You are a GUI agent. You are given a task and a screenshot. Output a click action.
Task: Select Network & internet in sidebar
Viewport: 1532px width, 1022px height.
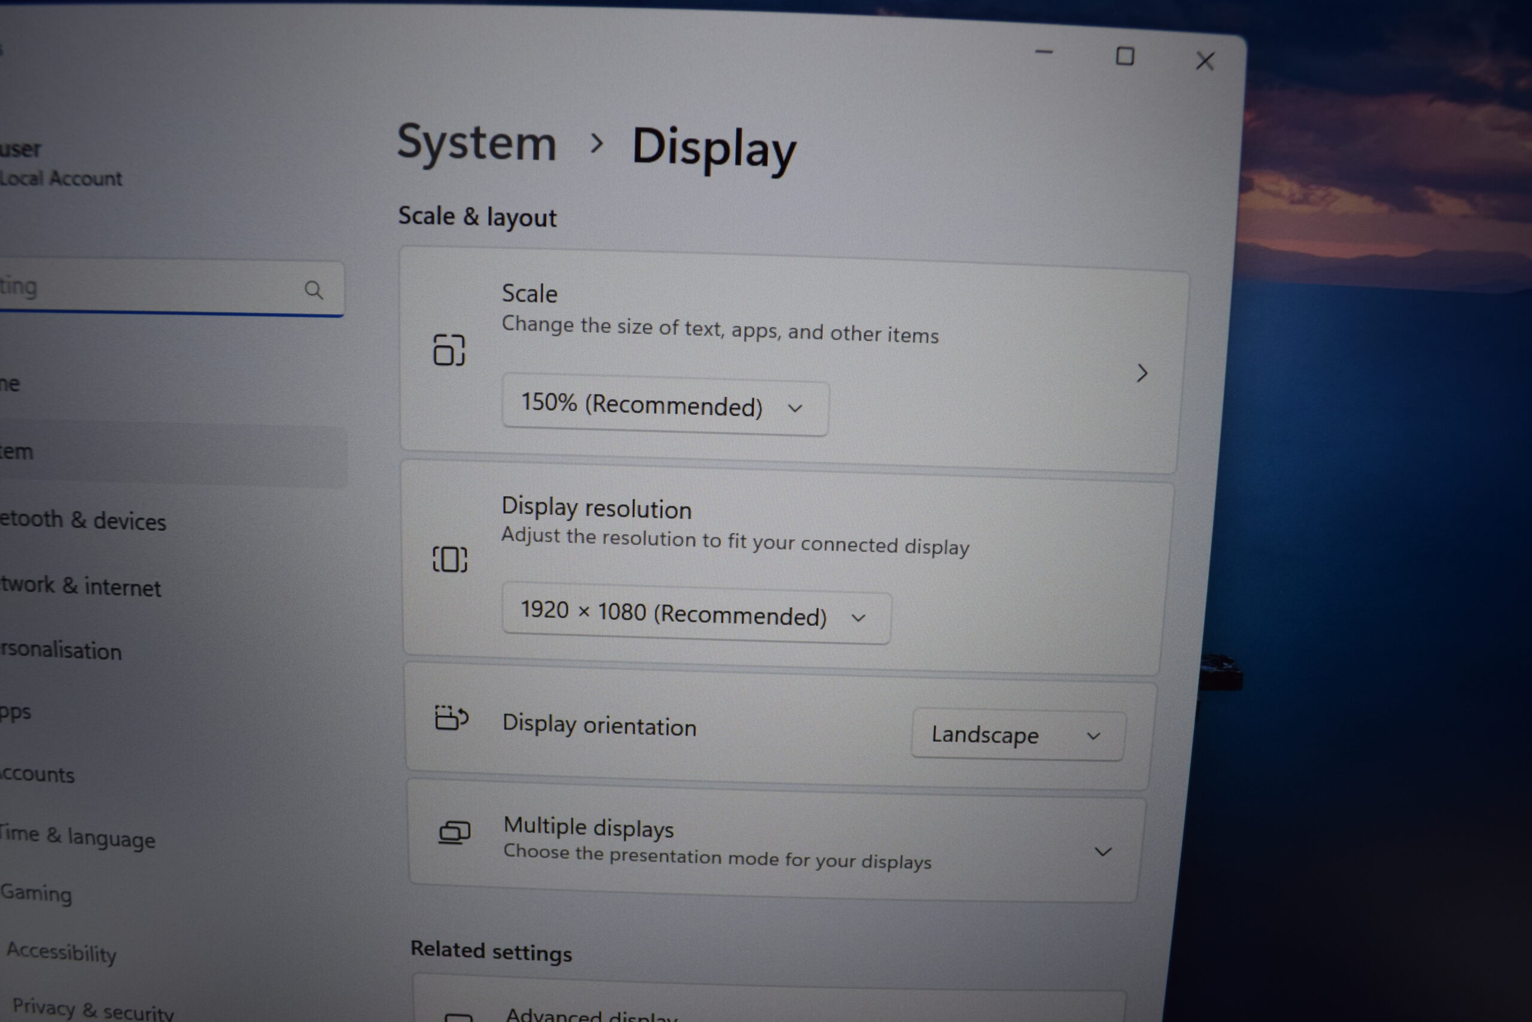click(x=80, y=586)
